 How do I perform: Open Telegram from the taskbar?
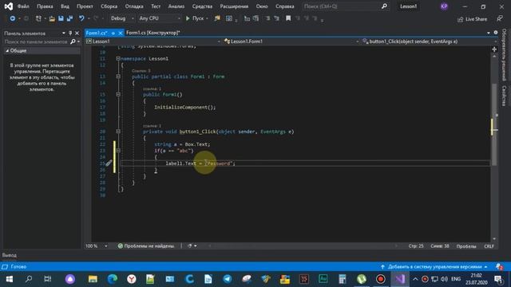coord(227,279)
